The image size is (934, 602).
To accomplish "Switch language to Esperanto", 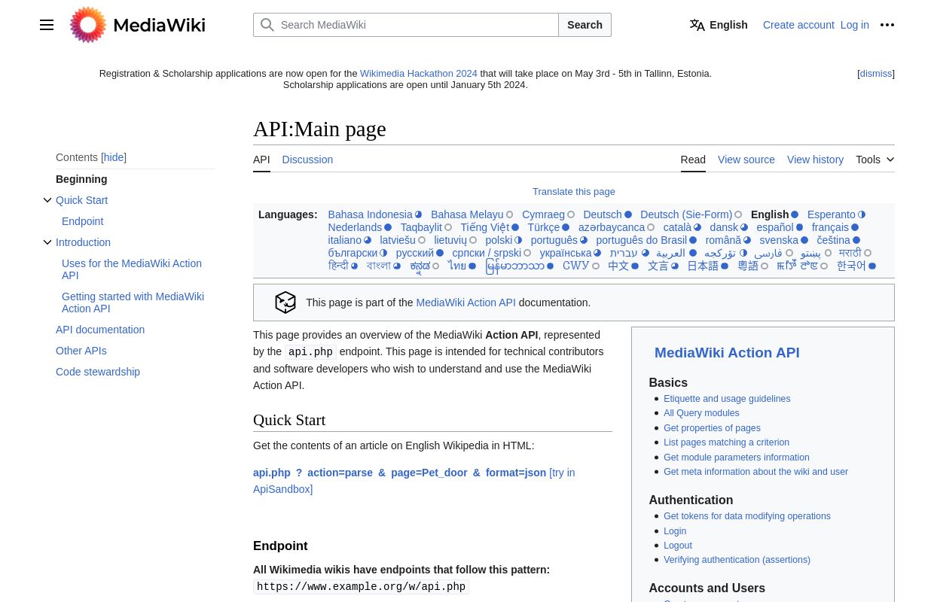I will click(x=832, y=214).
